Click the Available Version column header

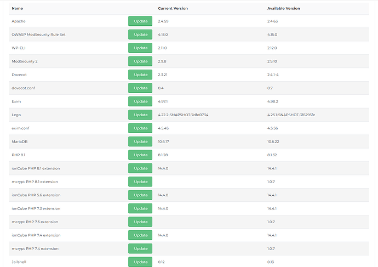(284, 8)
